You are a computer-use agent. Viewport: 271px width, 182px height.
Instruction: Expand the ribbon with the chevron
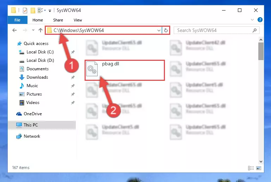(x=252, y=20)
